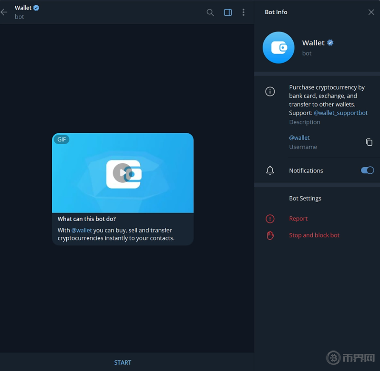Open the @wallet_supportbot link

point(340,113)
